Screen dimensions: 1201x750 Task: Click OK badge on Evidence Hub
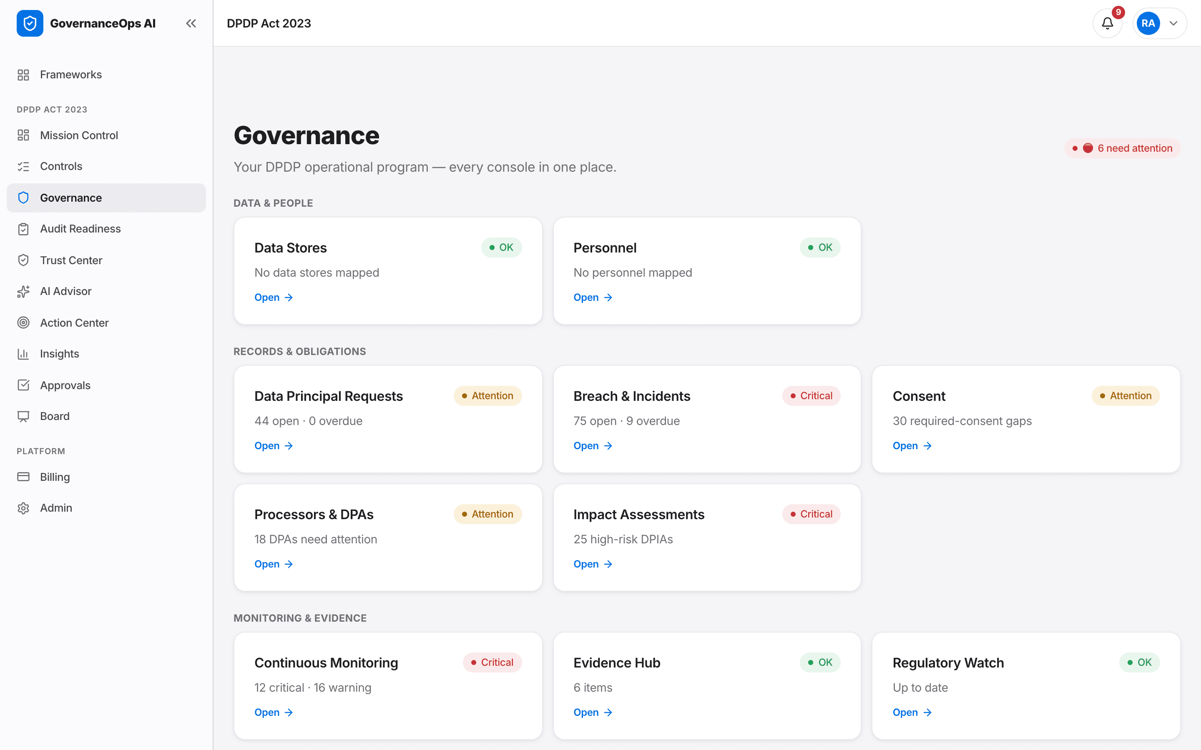click(x=820, y=662)
